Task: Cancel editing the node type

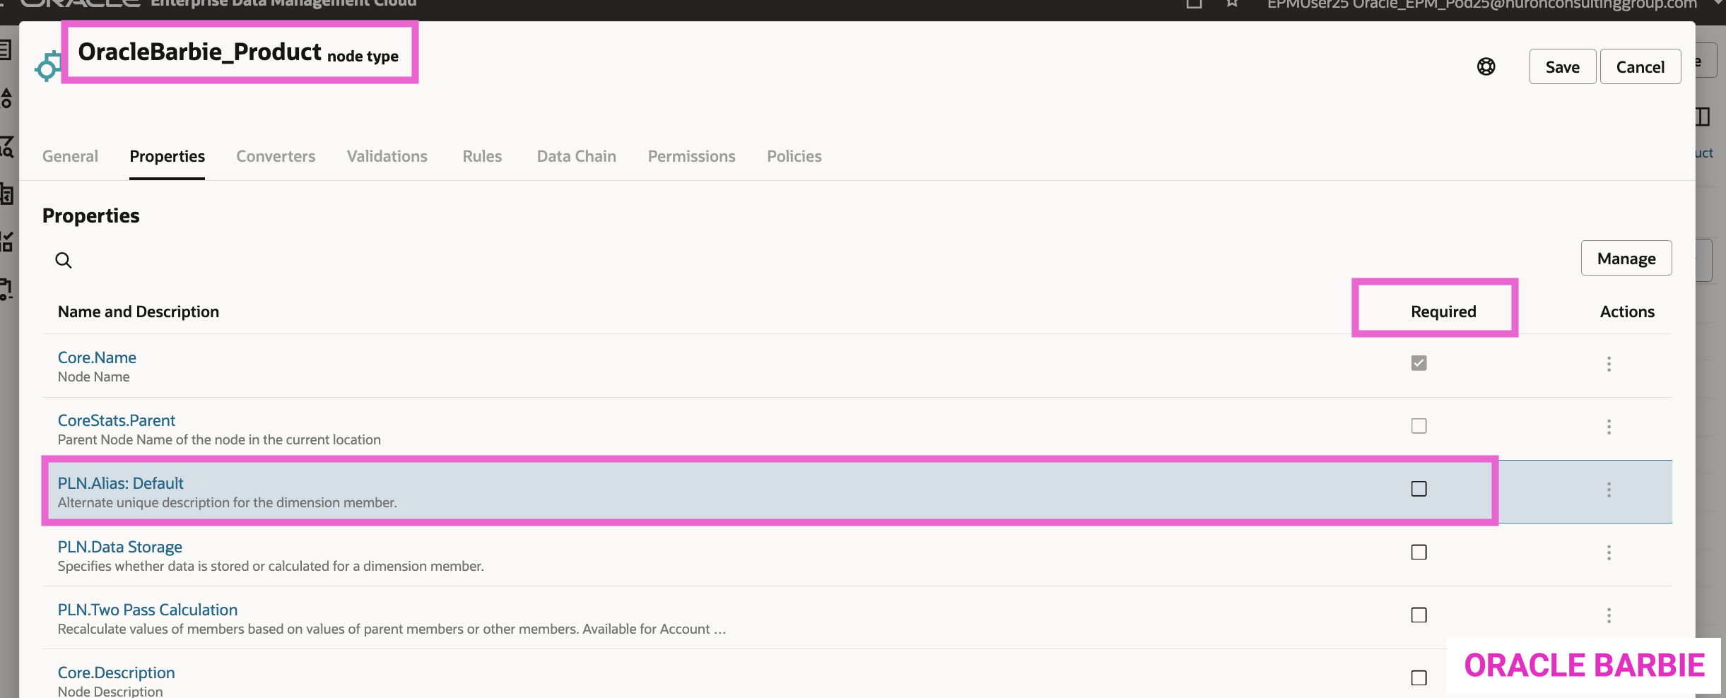Action: 1640,67
